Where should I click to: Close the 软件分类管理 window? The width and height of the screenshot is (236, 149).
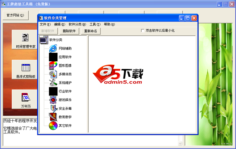tap(194, 18)
